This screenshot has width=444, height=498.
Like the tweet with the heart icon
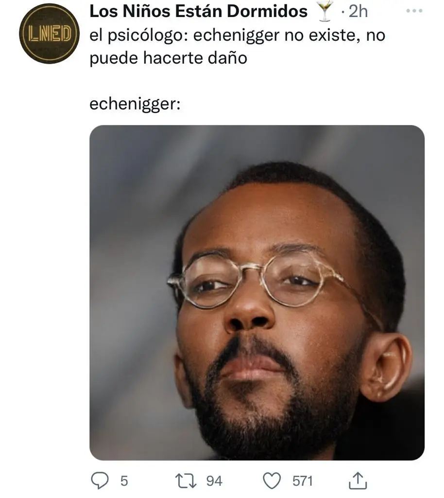click(x=272, y=481)
